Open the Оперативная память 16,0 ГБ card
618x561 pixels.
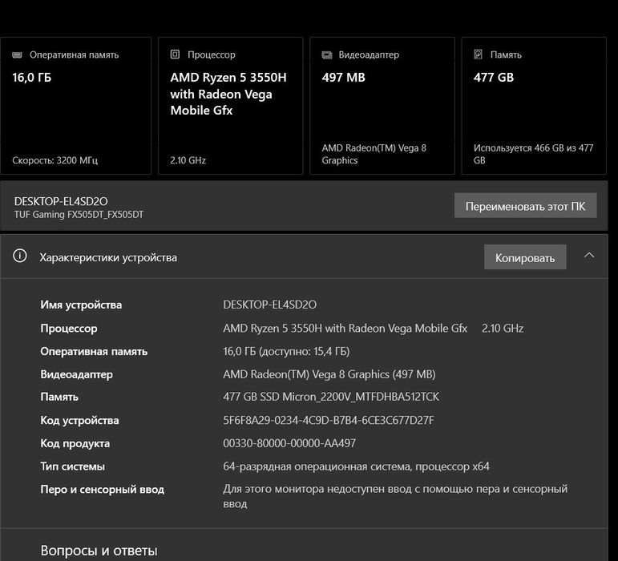tap(75, 106)
